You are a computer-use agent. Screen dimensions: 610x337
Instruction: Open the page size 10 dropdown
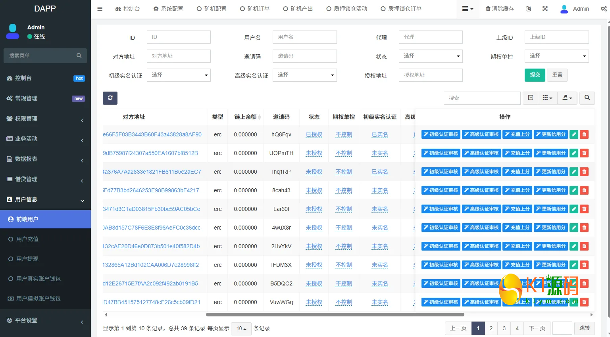(241, 328)
